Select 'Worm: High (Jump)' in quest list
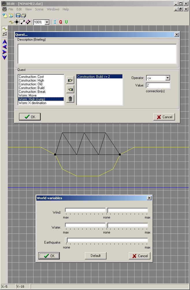The height and width of the screenshot is (290, 190). (41, 99)
